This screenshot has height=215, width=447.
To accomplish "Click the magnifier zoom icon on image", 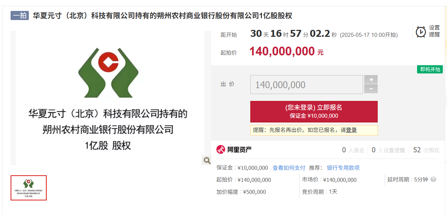I will click(x=207, y=160).
